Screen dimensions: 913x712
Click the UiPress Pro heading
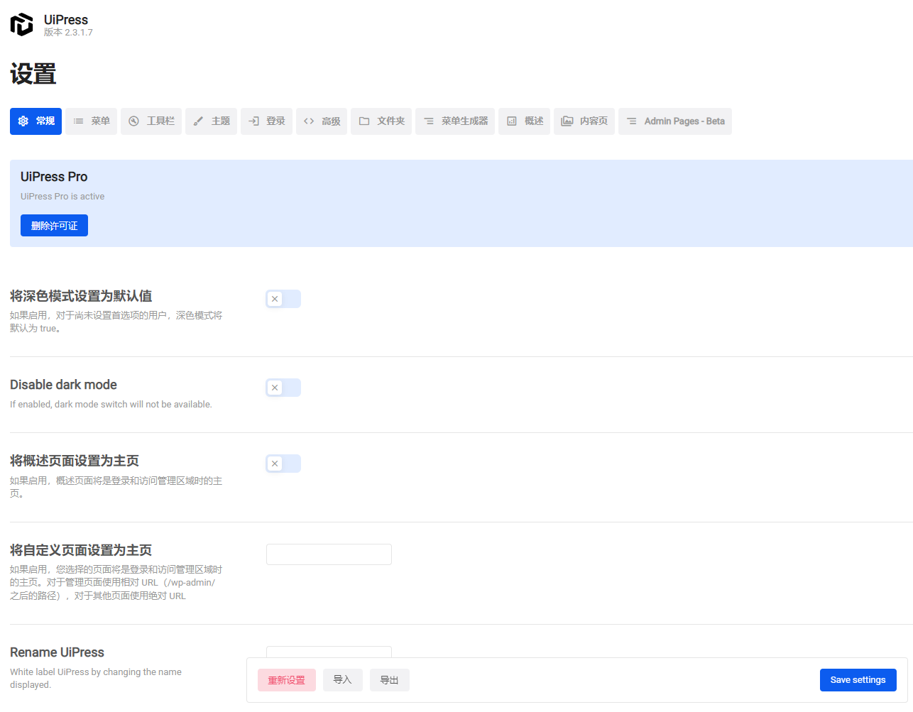pyautogui.click(x=54, y=177)
